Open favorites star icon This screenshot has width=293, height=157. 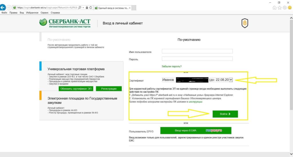[280, 8]
